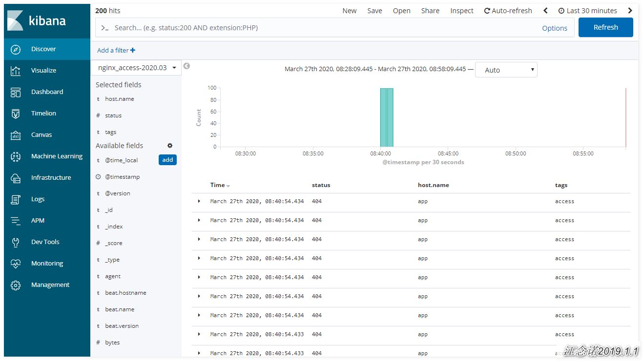643x361 pixels.
Task: Open Dev Tools wrench icon
Action: coord(16,242)
